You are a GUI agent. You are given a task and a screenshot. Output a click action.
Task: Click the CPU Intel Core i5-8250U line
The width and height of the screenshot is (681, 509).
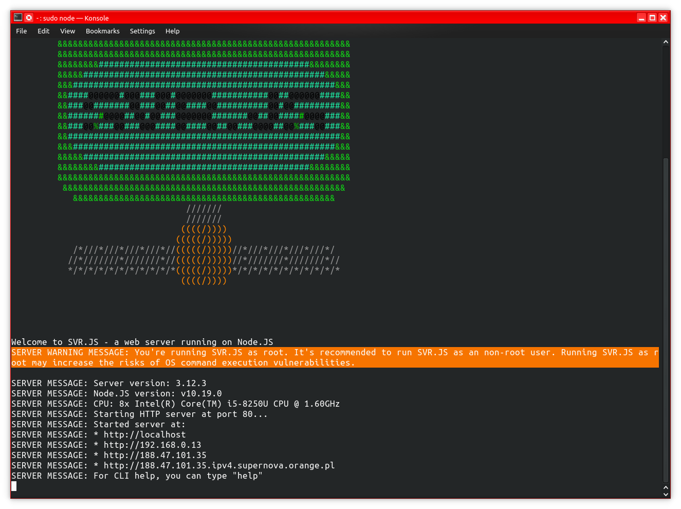click(x=176, y=404)
